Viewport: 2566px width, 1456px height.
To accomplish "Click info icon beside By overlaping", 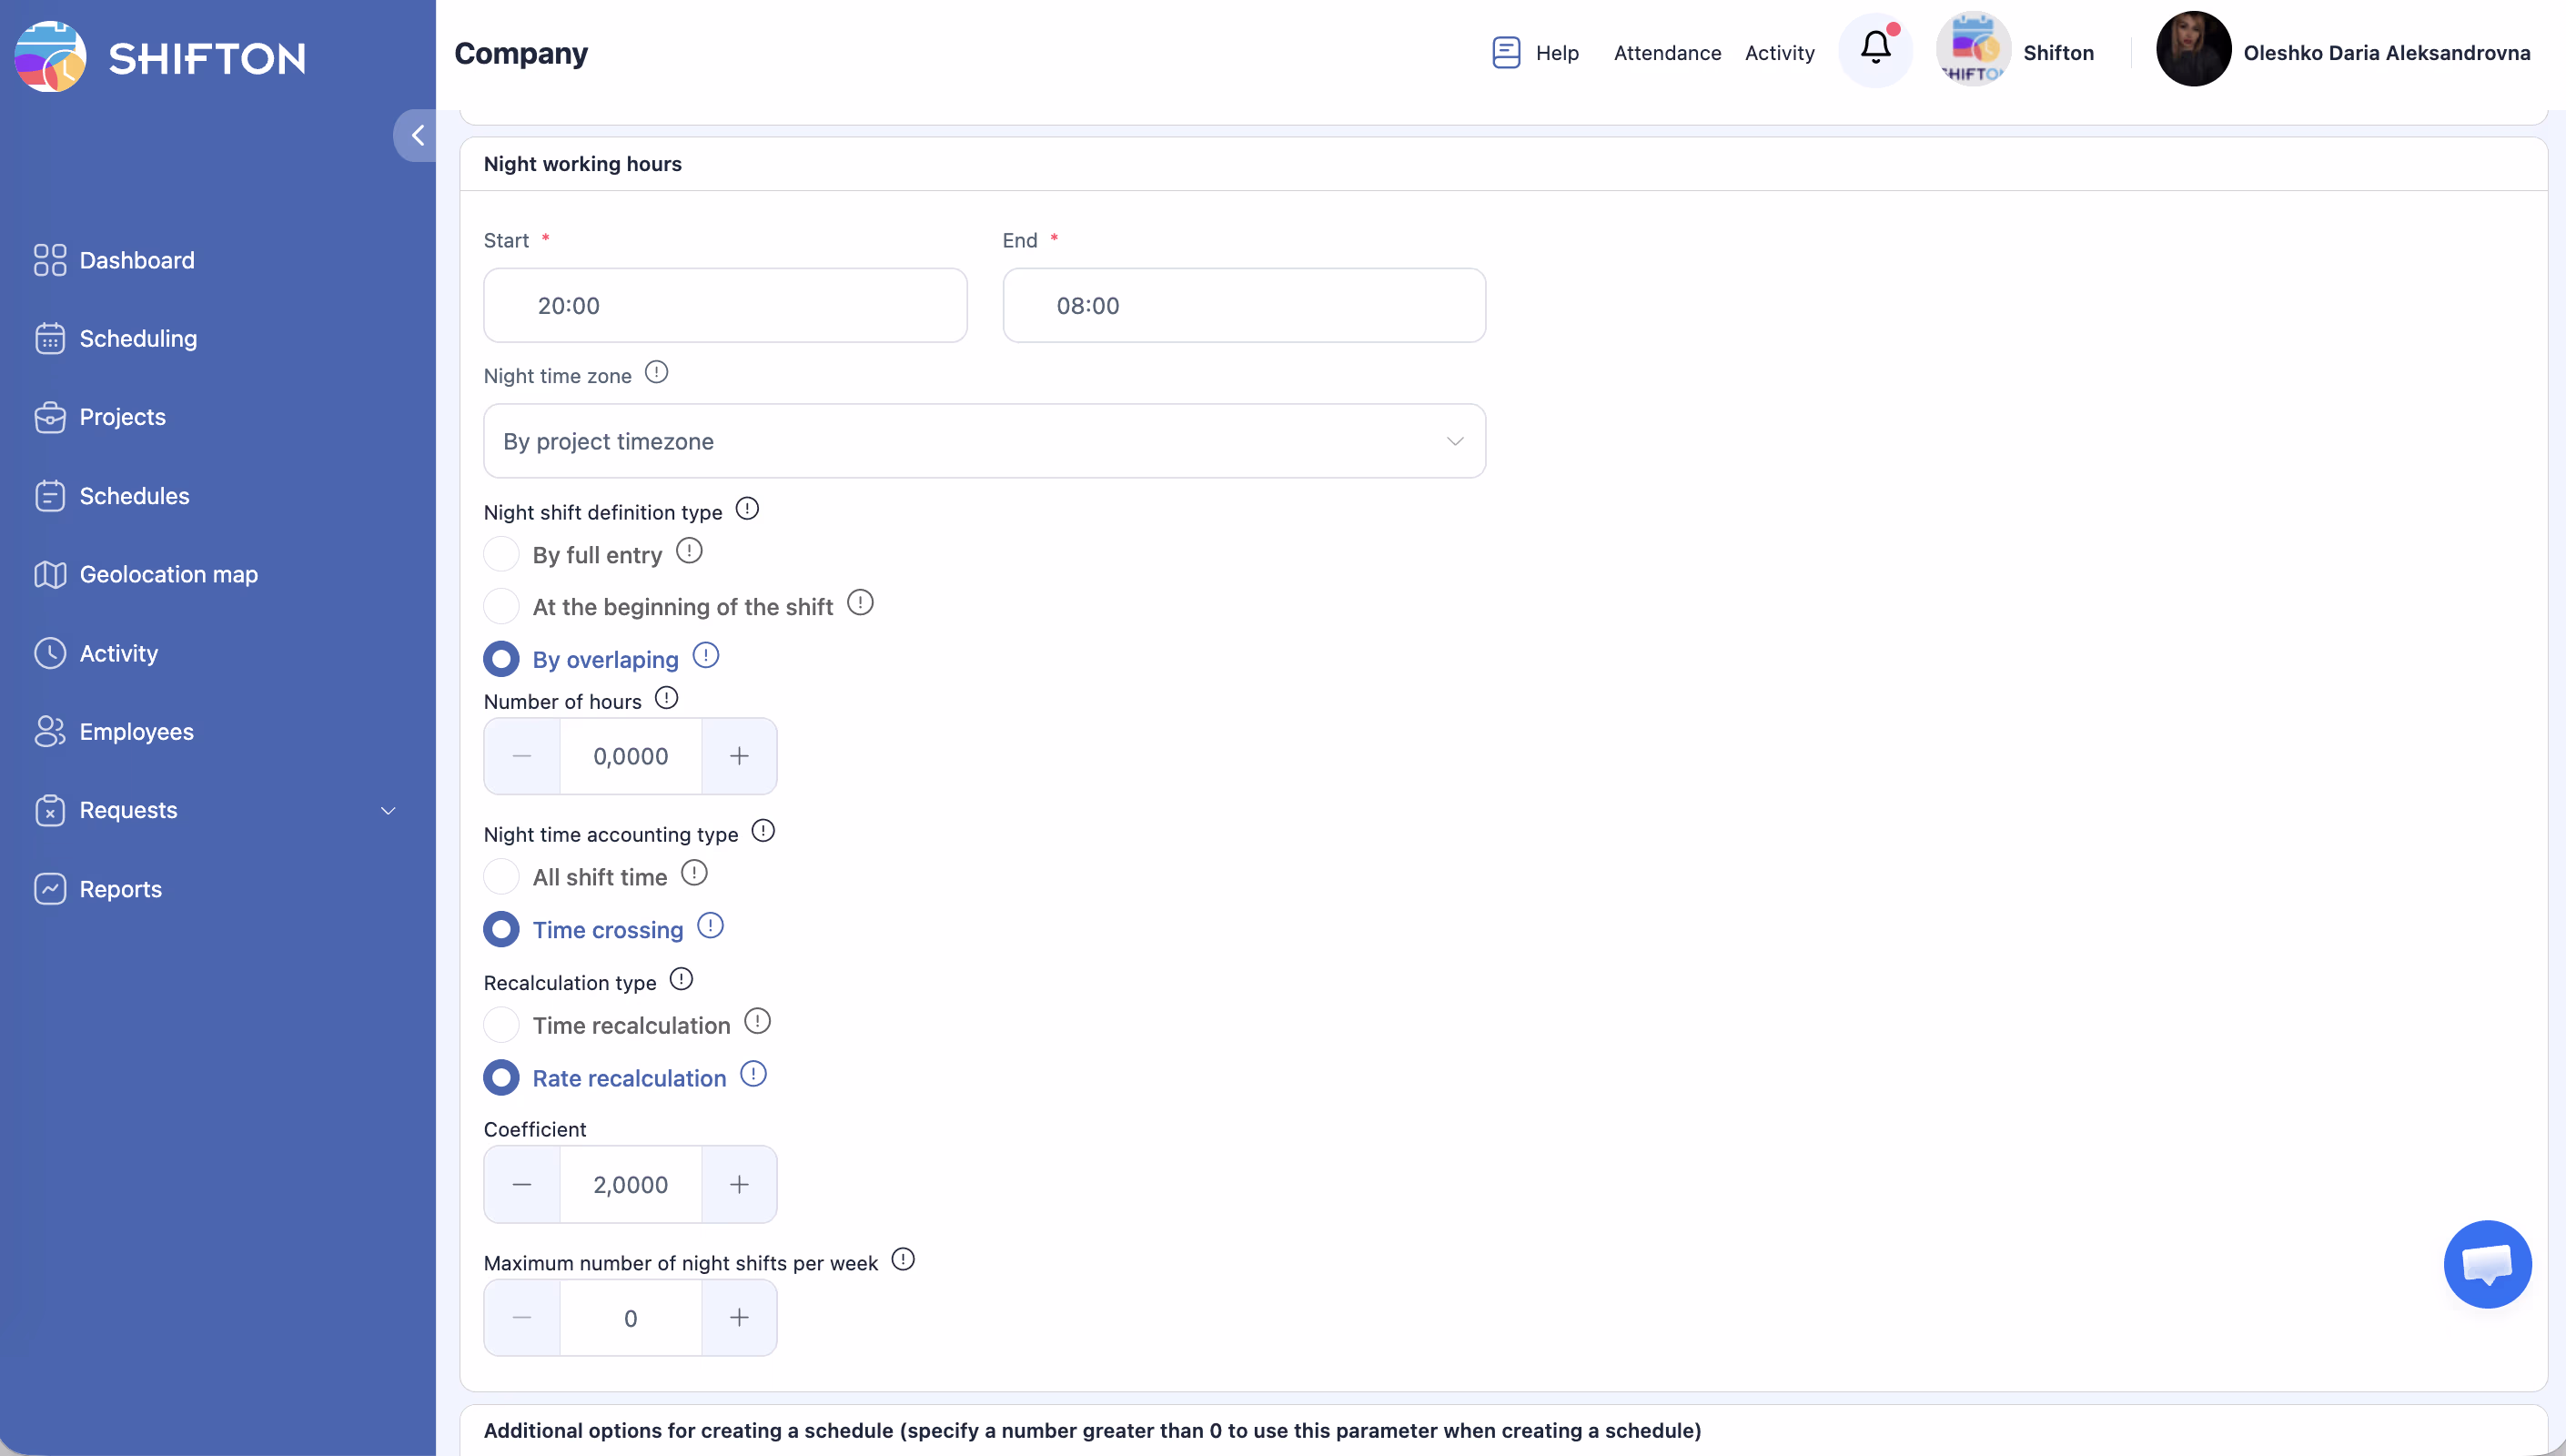I will [706, 656].
